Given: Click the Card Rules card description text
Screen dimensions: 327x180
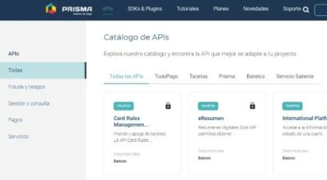Looking at the screenshot, I should point(139,137).
